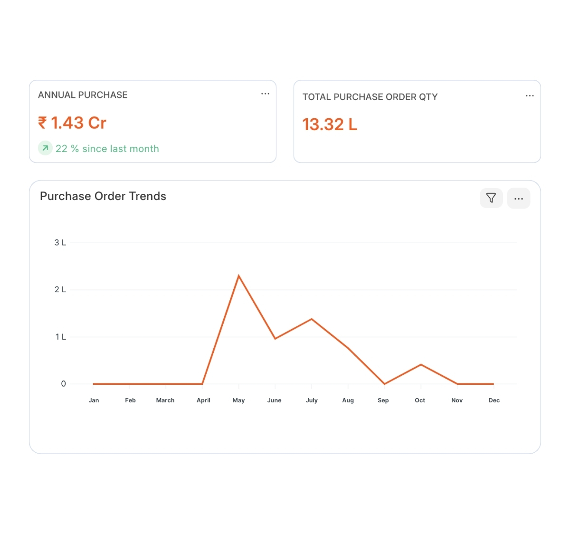Click the 3 L label on the y-axis
The image size is (570, 533).
click(x=60, y=243)
